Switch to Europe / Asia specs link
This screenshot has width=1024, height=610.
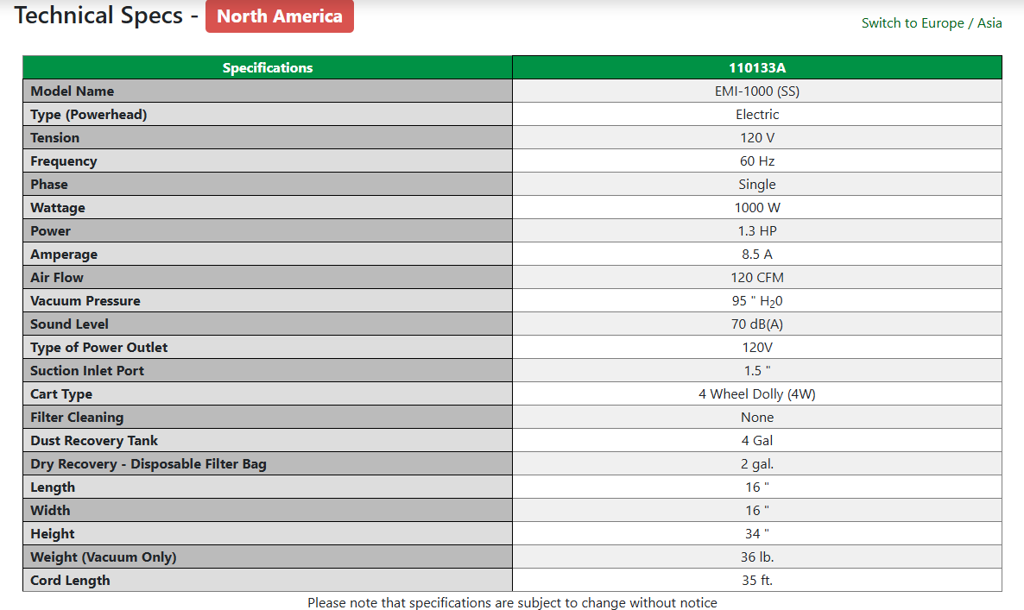click(932, 22)
